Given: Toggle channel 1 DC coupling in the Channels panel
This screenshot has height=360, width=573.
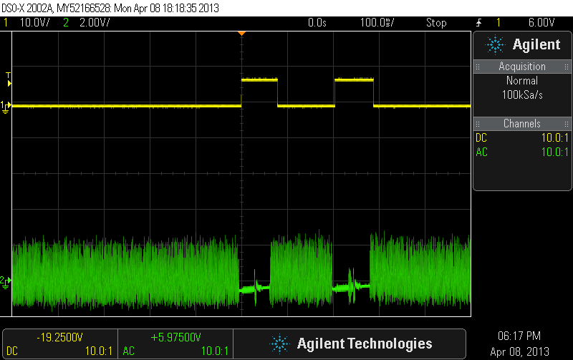Looking at the screenshot, I should (481, 137).
